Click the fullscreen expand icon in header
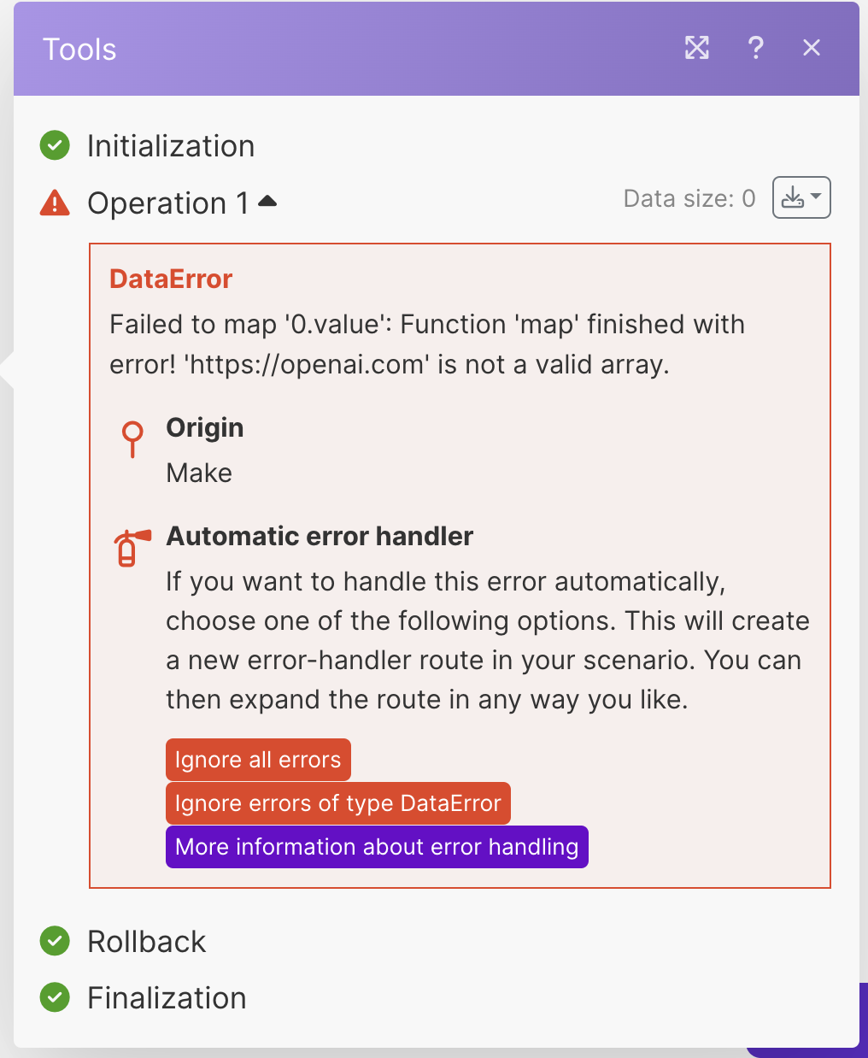 pos(697,48)
